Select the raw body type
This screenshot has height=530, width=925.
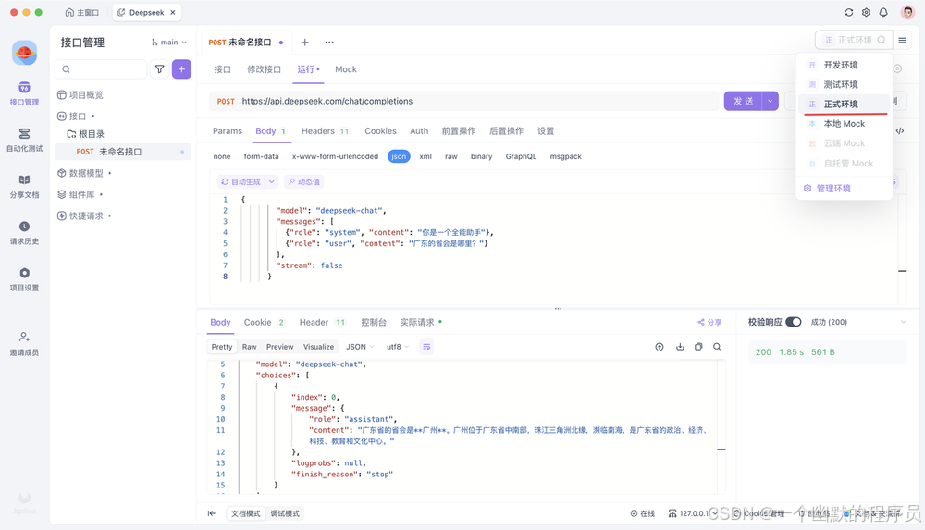pos(451,156)
